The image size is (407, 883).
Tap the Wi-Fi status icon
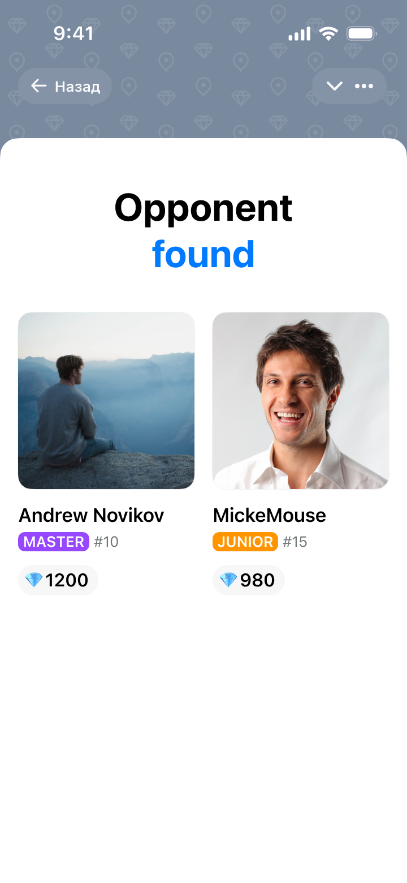point(328,33)
